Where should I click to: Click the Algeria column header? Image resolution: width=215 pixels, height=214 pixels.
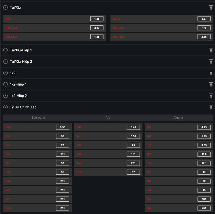click(178, 118)
